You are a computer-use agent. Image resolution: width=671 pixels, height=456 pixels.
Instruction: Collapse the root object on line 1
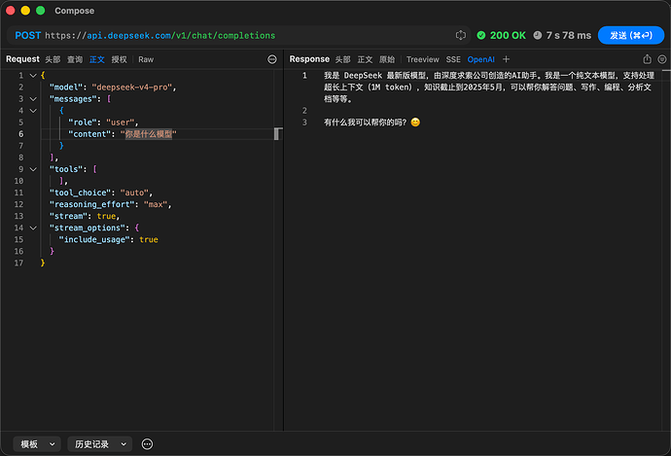pyautogui.click(x=33, y=76)
